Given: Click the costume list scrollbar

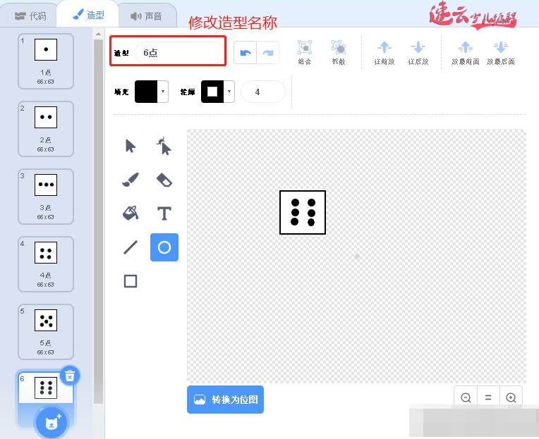Looking at the screenshot, I should [98, 221].
